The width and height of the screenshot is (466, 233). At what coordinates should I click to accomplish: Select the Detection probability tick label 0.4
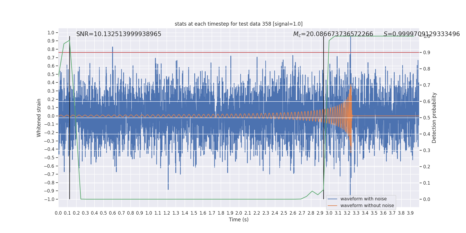tap(427, 134)
